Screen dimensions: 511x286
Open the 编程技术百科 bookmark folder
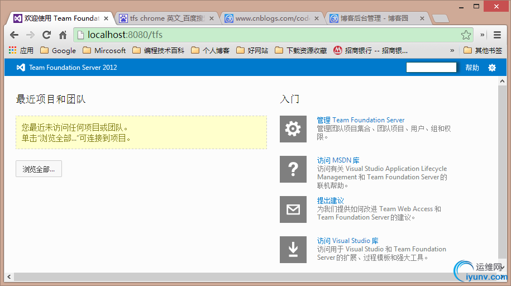(159, 50)
